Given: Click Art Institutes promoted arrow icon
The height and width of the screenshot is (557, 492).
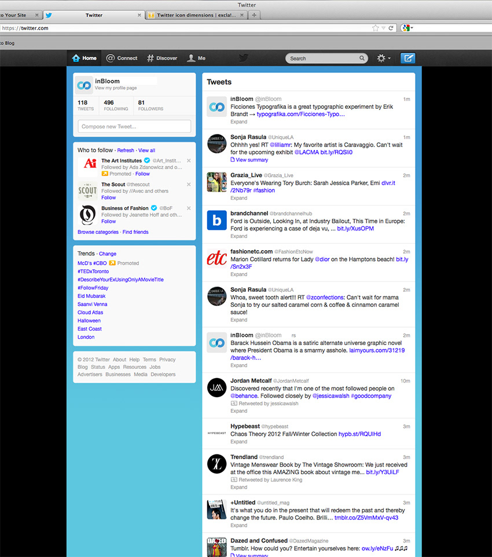Looking at the screenshot, I should point(105,174).
